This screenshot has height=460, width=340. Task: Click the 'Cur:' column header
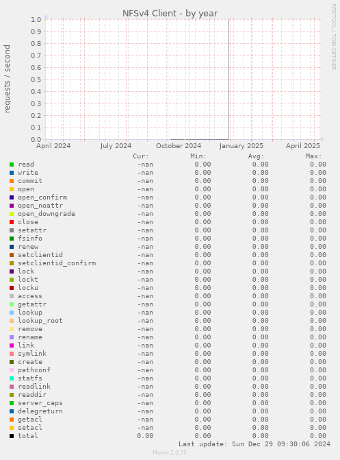click(141, 156)
